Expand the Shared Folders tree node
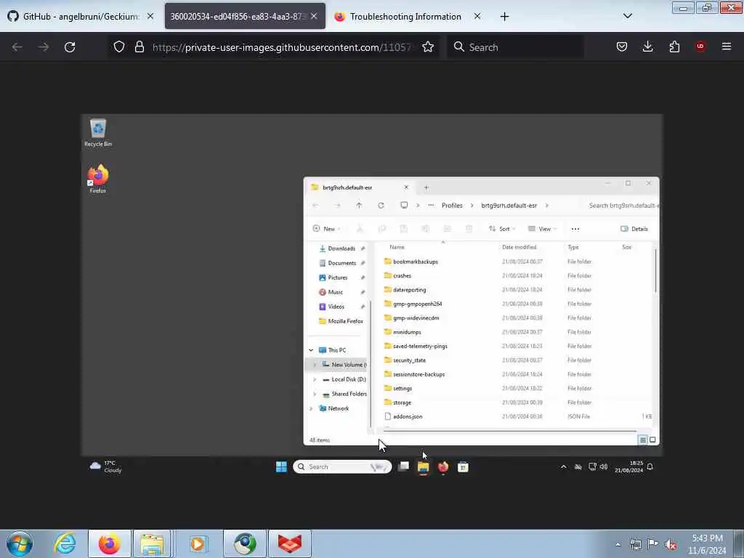 315,395
